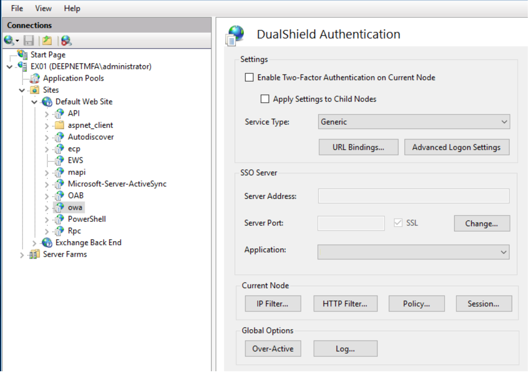Click the URL Bindings... button
530x373 pixels.
(358, 147)
